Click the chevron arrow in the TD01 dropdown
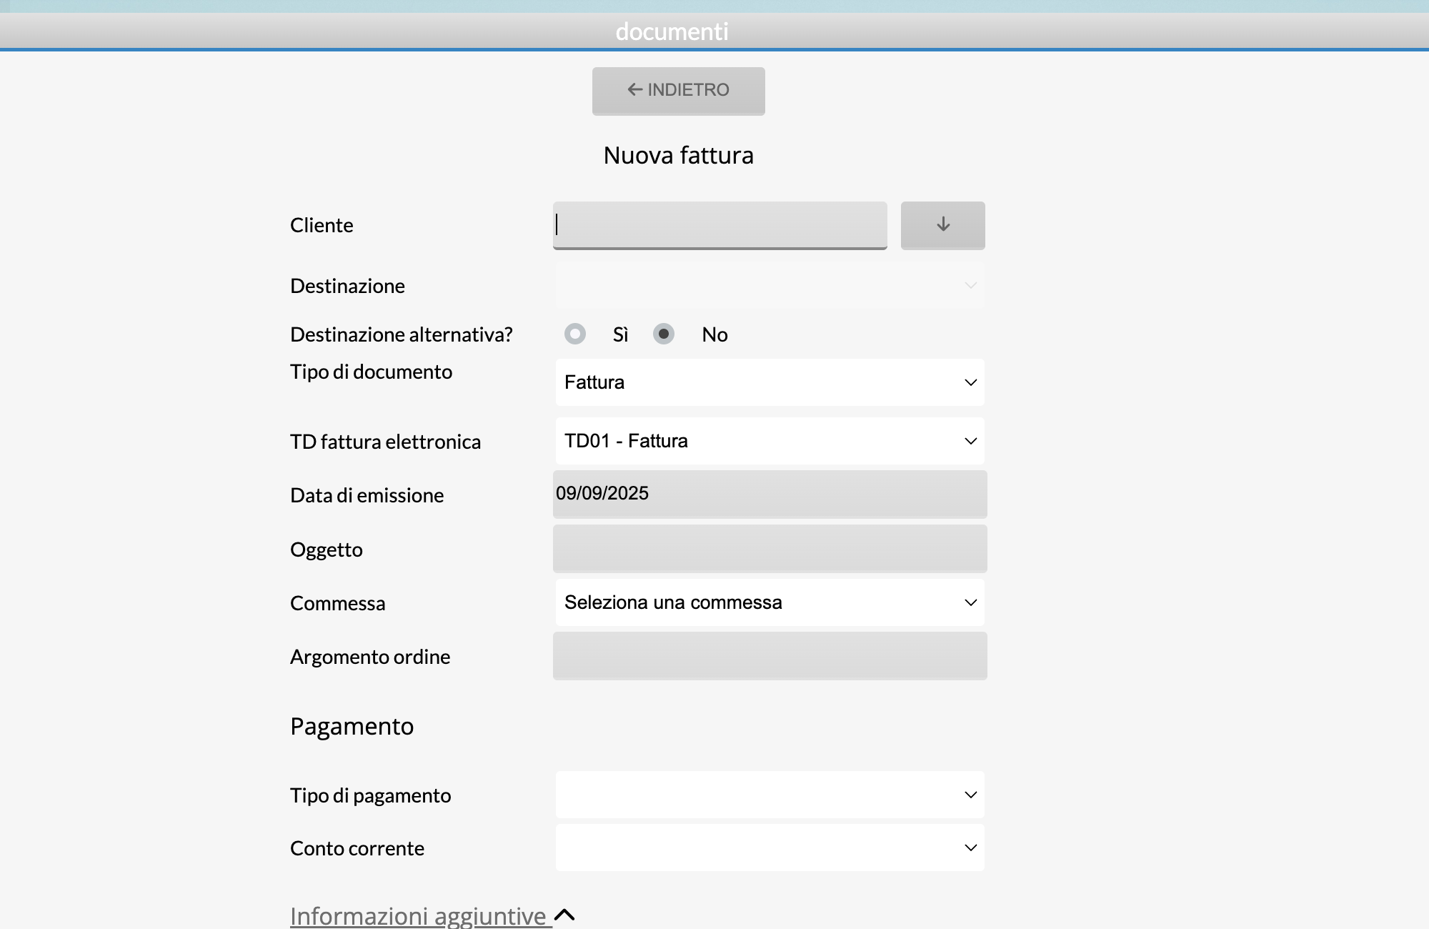Image resolution: width=1429 pixels, height=929 pixels. coord(970,441)
